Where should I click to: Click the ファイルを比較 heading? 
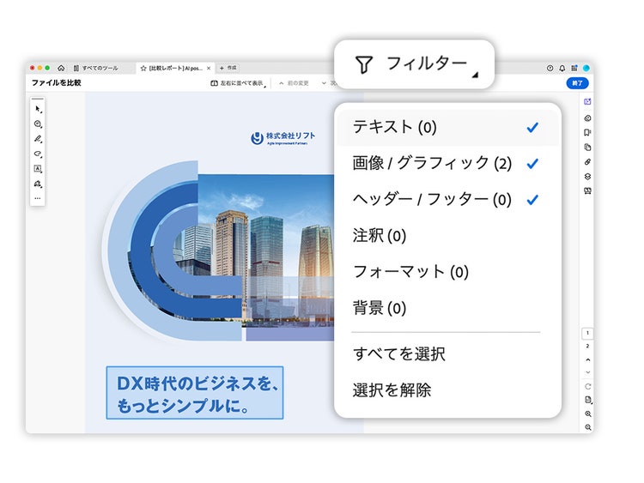pos(57,83)
